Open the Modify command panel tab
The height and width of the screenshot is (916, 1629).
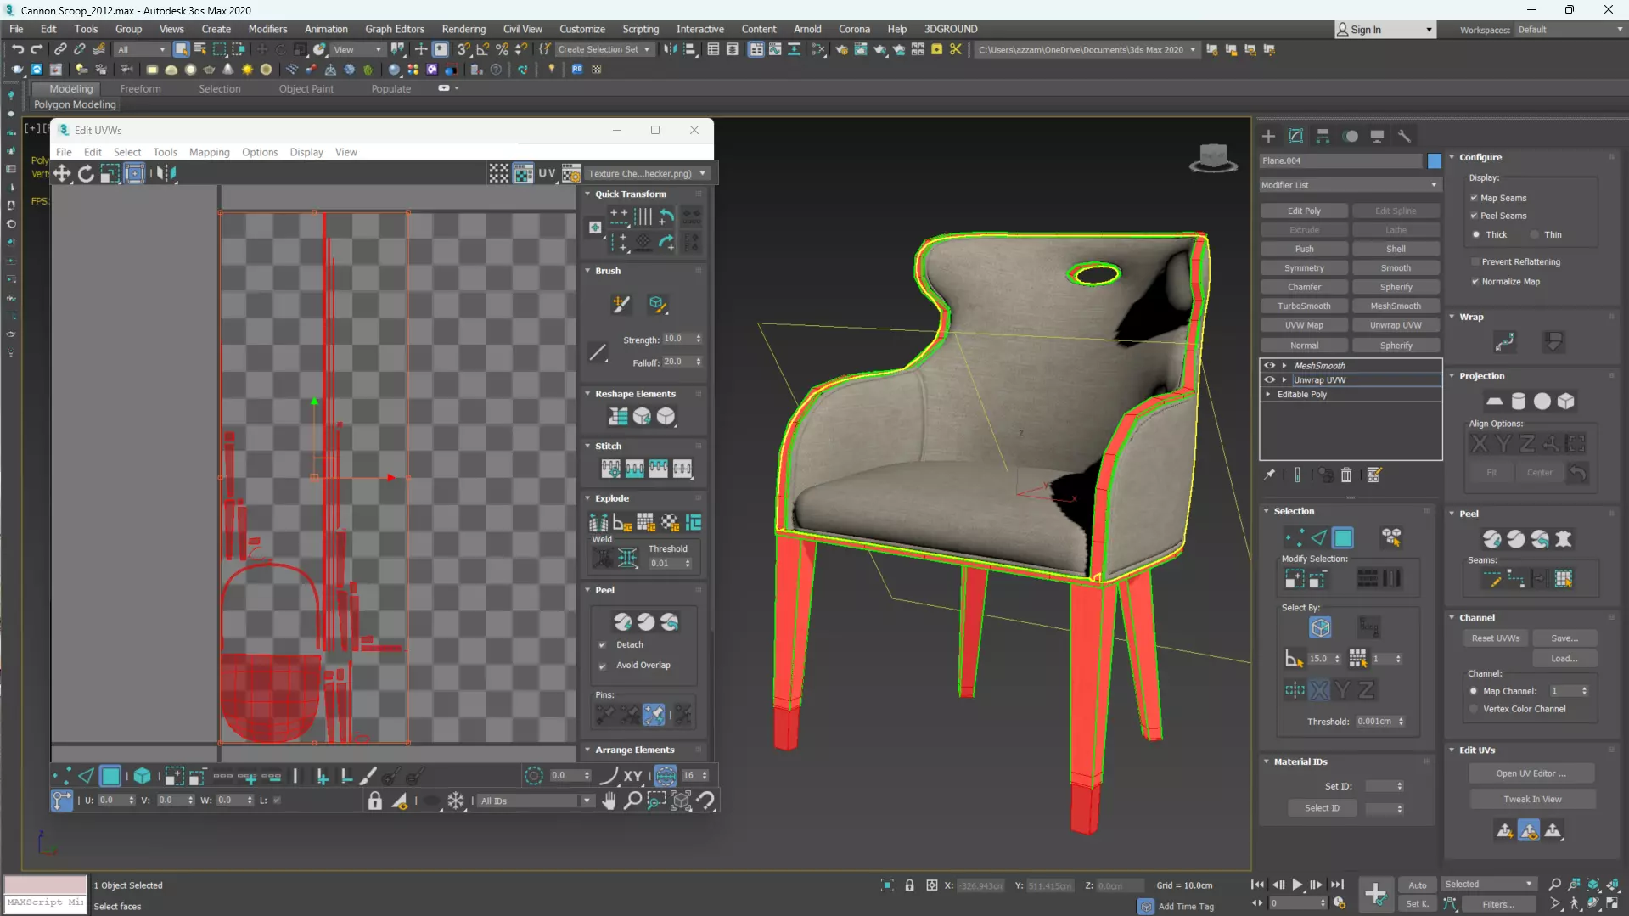tap(1295, 136)
